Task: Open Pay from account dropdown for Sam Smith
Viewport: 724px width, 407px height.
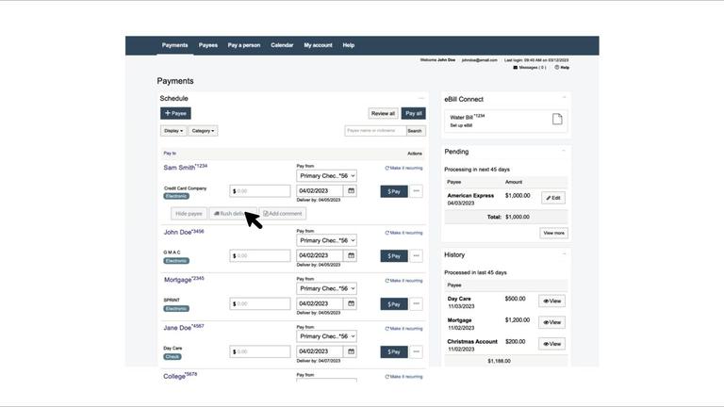Action: click(326, 176)
